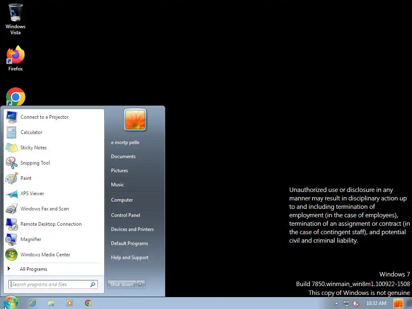This screenshot has height=309, width=412.
Task: Open Computer from the Start menu
Action: point(122,200)
